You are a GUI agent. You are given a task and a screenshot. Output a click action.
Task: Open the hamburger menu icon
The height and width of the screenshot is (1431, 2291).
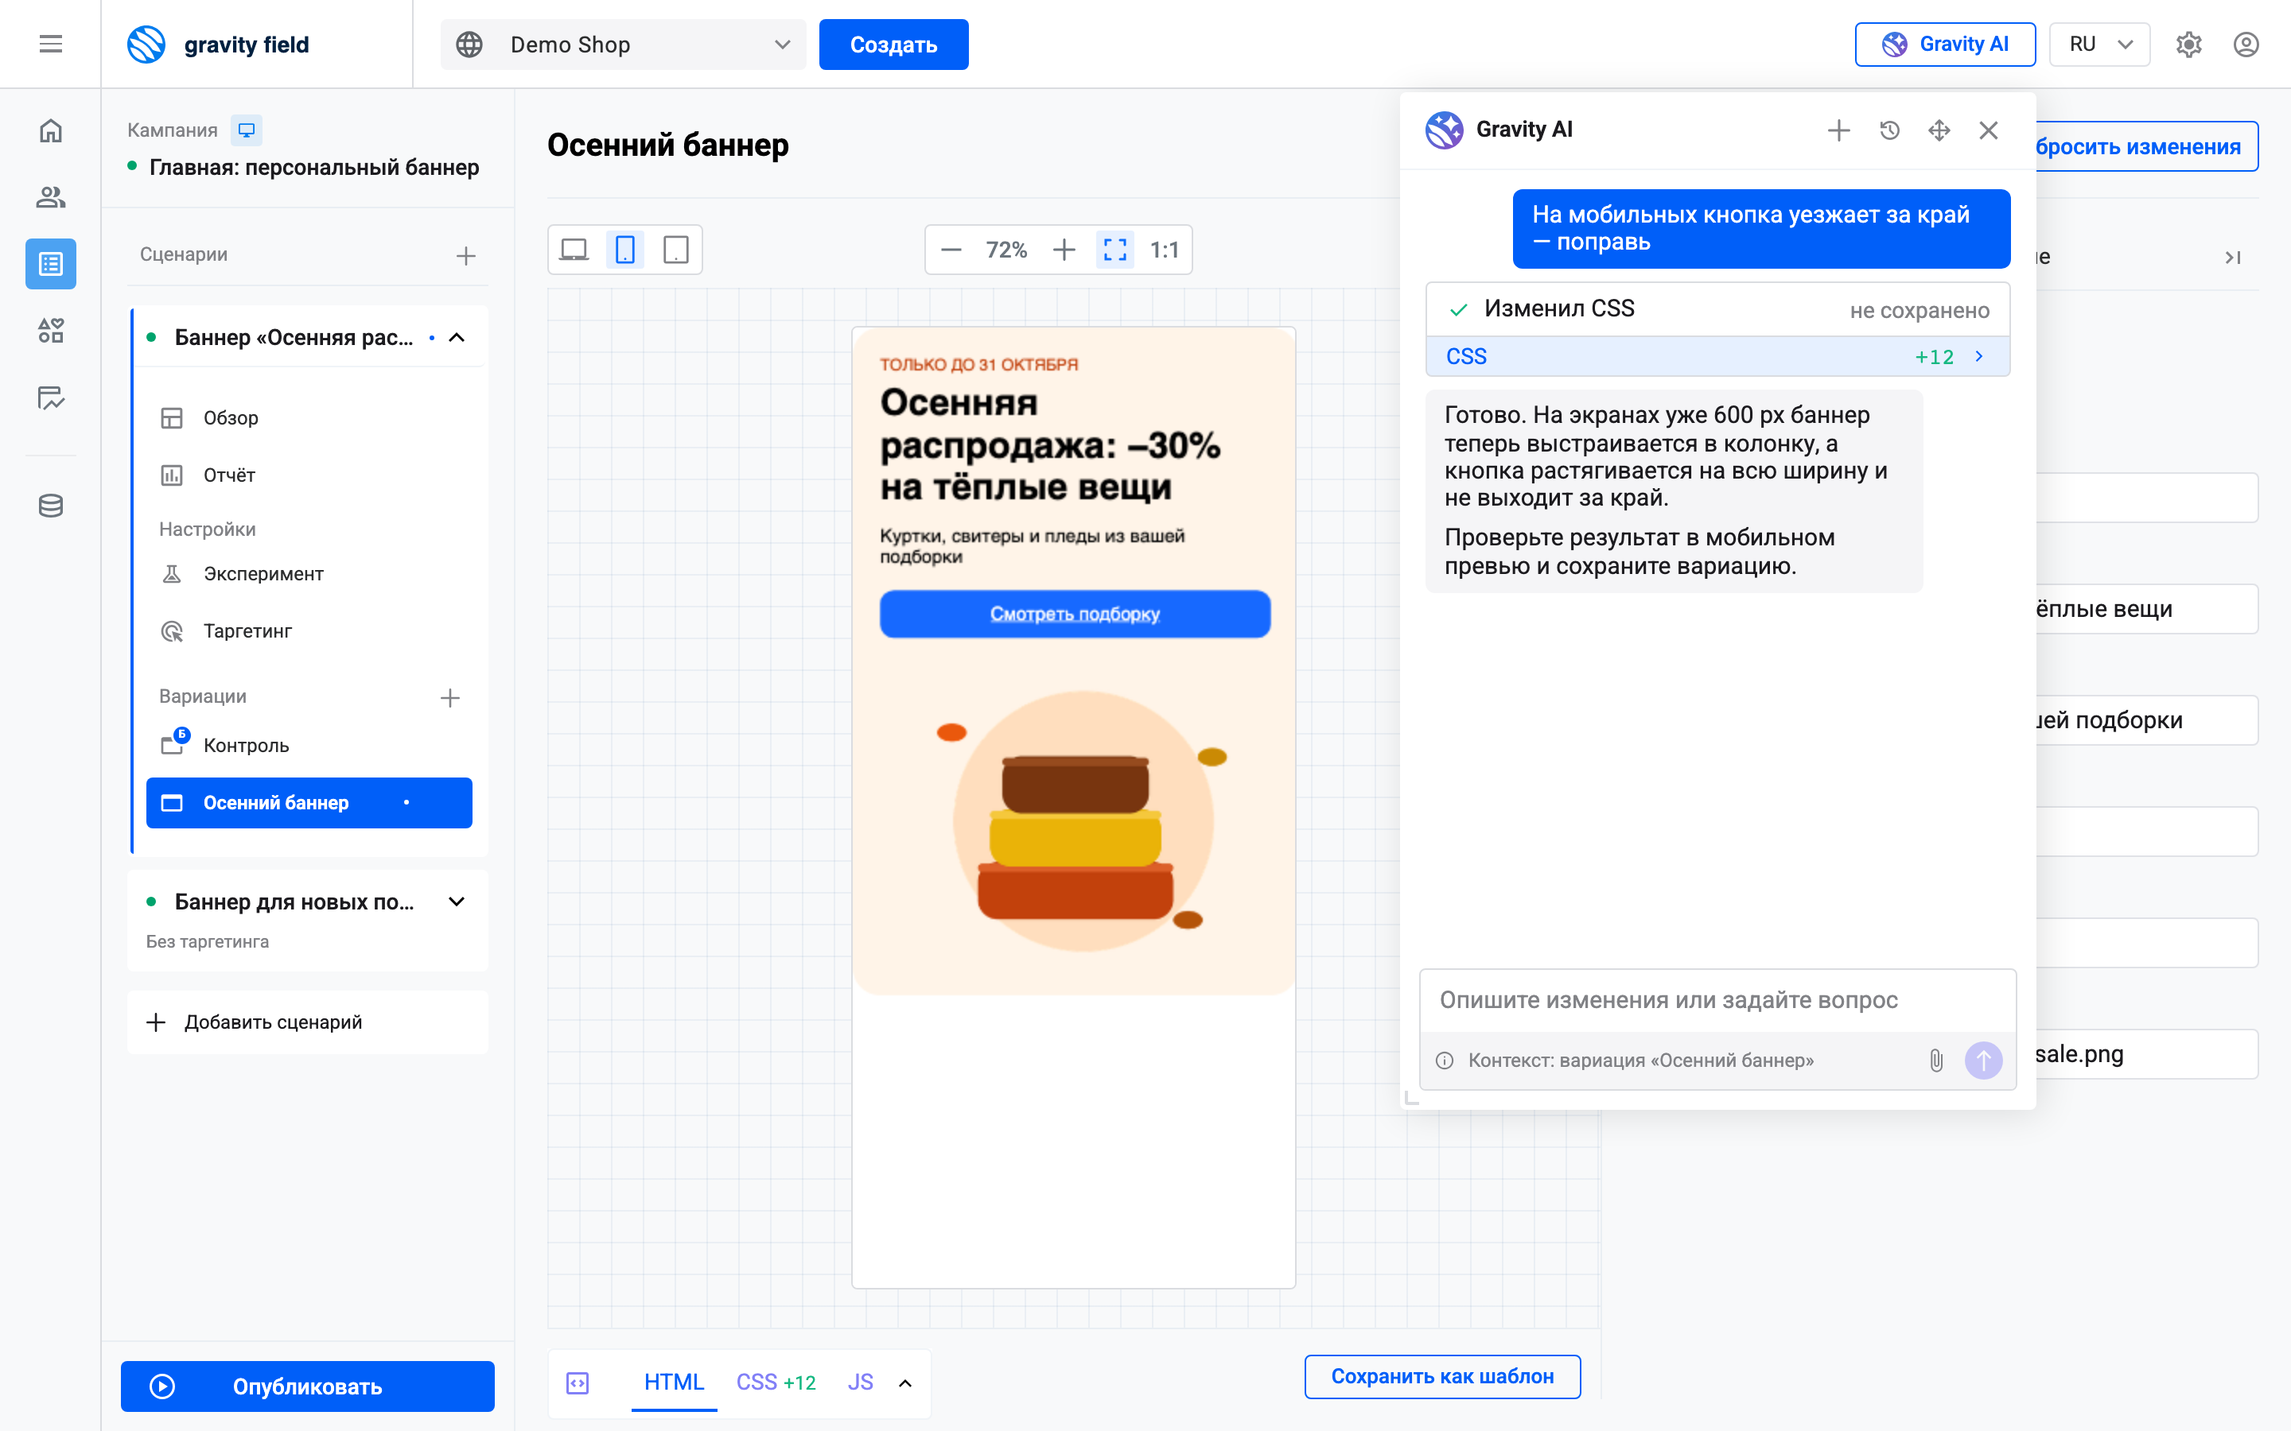pyautogui.click(x=51, y=45)
